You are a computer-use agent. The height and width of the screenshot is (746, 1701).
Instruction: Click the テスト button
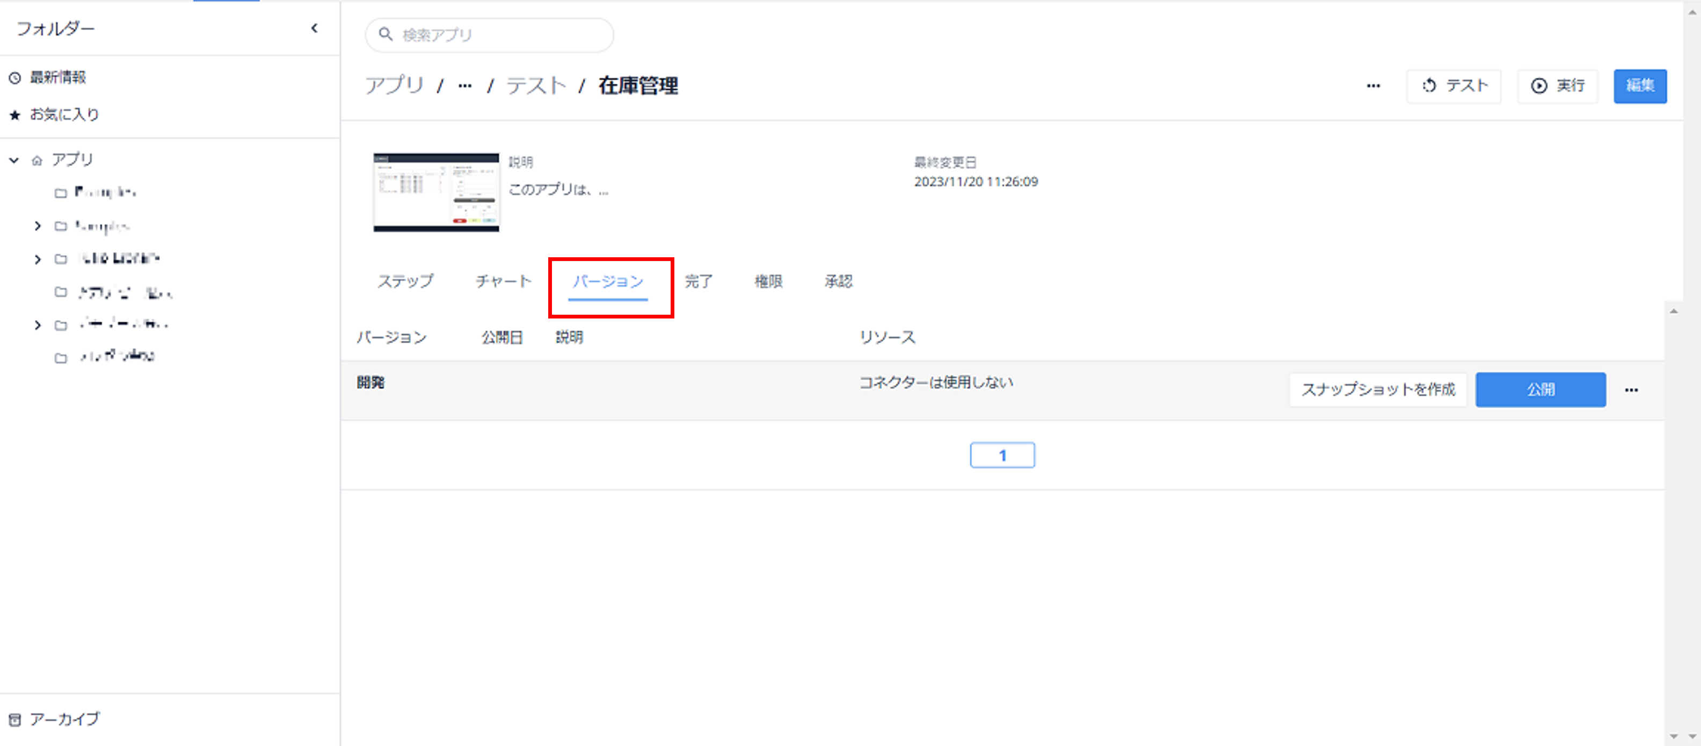(1453, 86)
